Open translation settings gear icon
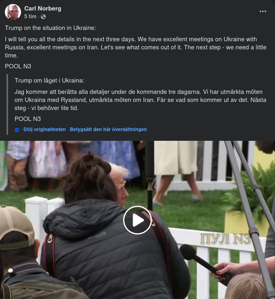 click(x=17, y=129)
